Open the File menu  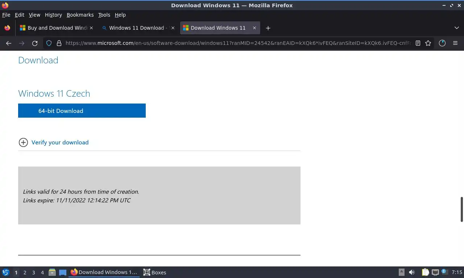click(x=6, y=15)
